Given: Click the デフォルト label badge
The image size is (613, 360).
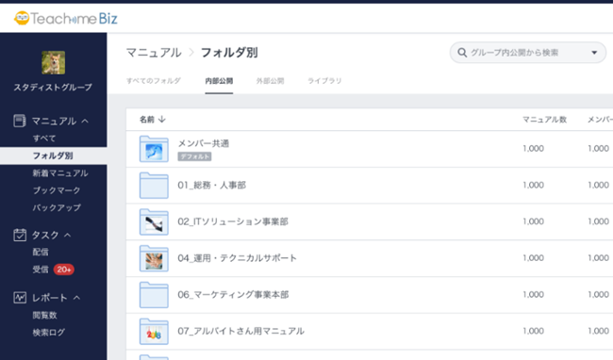Looking at the screenshot, I should [194, 156].
